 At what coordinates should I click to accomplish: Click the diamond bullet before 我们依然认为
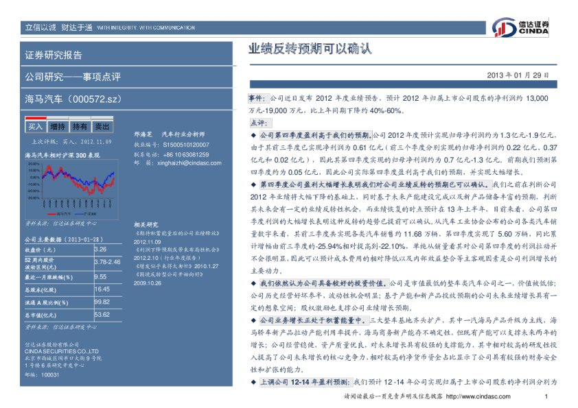[x=253, y=283]
